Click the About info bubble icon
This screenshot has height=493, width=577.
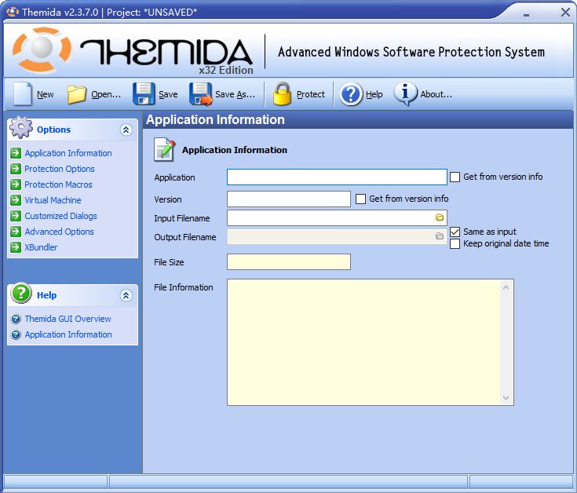pyautogui.click(x=405, y=93)
